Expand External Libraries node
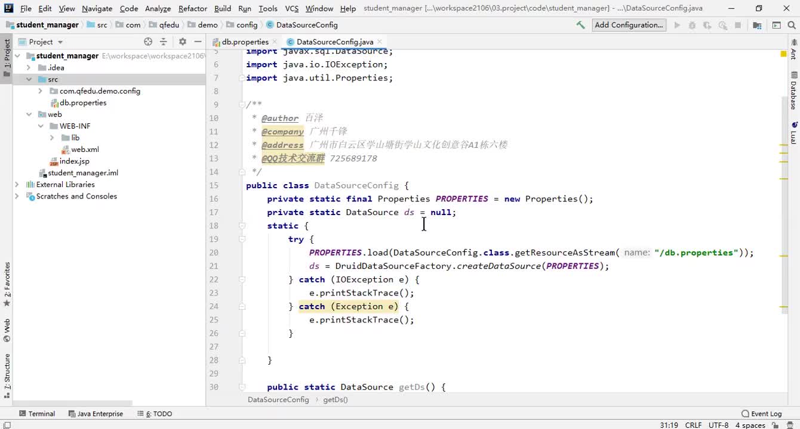This screenshot has height=429, width=800. click(x=17, y=185)
